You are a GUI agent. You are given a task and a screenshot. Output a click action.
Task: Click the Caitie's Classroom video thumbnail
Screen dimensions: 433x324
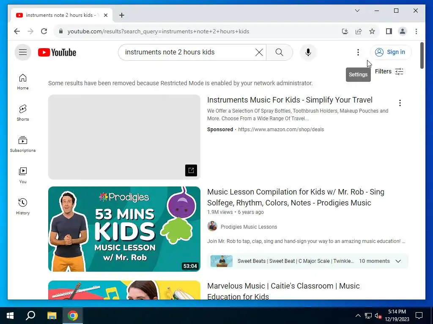coord(124,290)
